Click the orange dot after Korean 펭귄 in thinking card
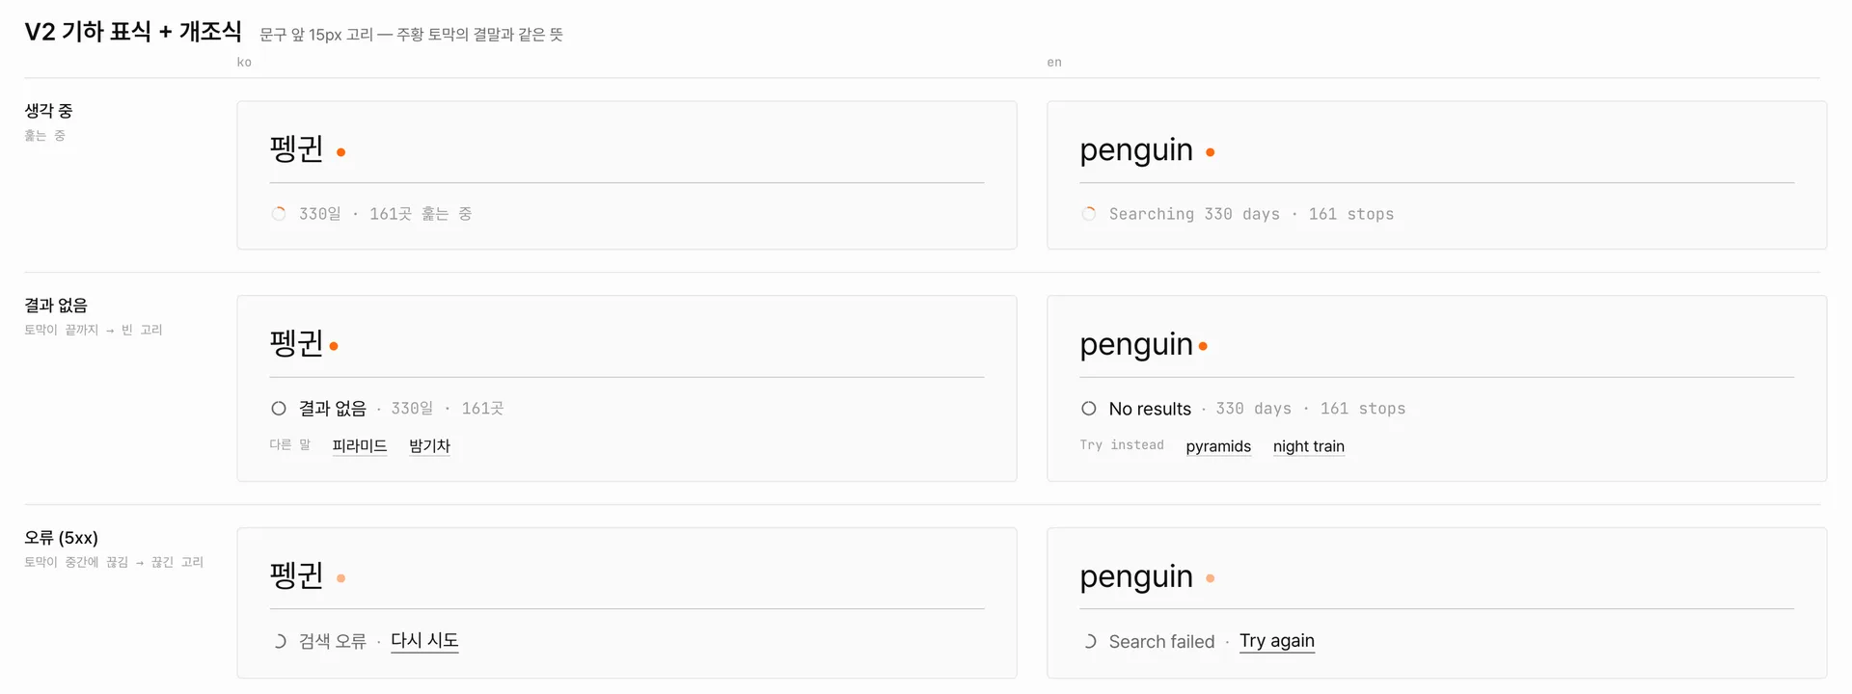The height and width of the screenshot is (694, 1852). (x=340, y=152)
